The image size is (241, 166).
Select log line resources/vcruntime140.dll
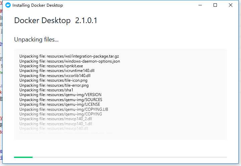[x=57, y=71]
